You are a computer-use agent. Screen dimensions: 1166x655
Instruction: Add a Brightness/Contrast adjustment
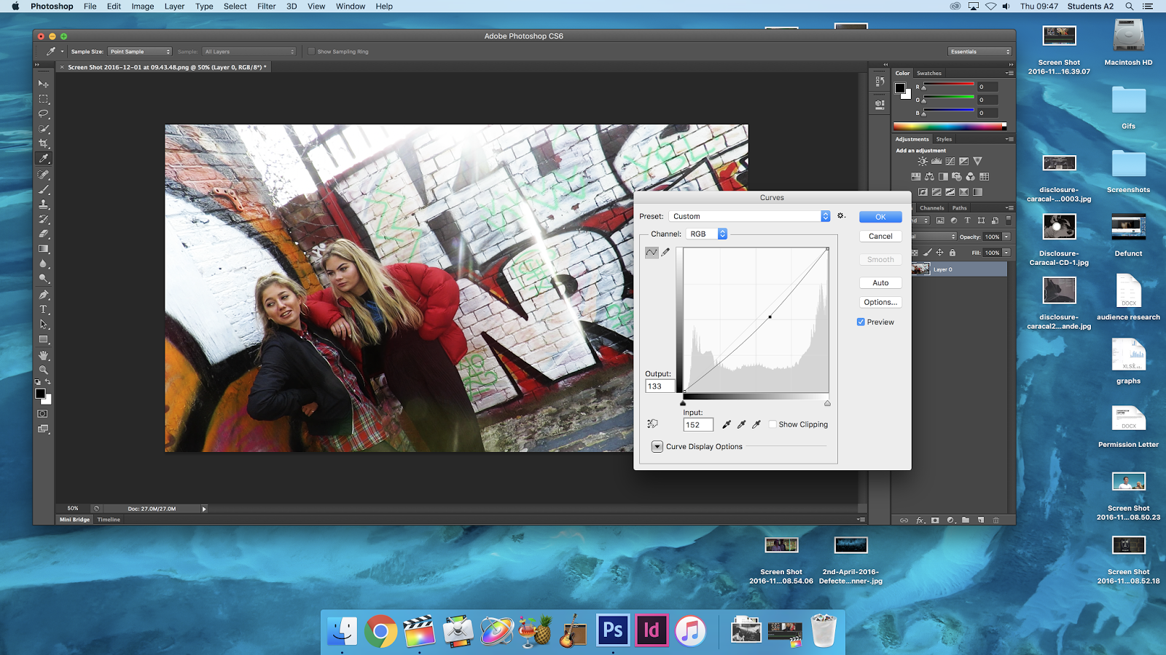point(923,161)
